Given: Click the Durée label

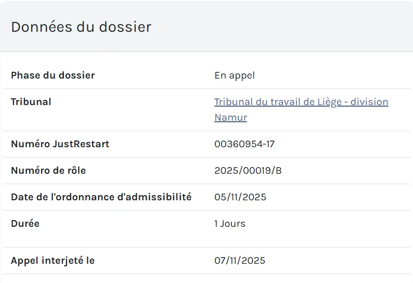Looking at the screenshot, I should click(x=25, y=224).
